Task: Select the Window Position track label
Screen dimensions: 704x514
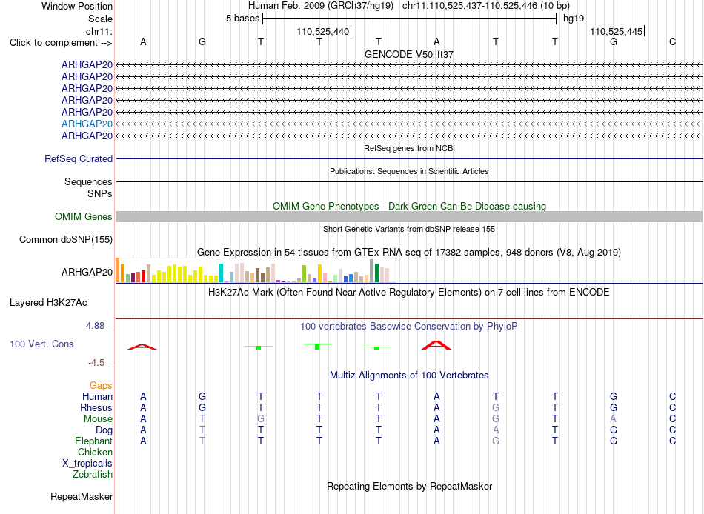Action: [77, 6]
